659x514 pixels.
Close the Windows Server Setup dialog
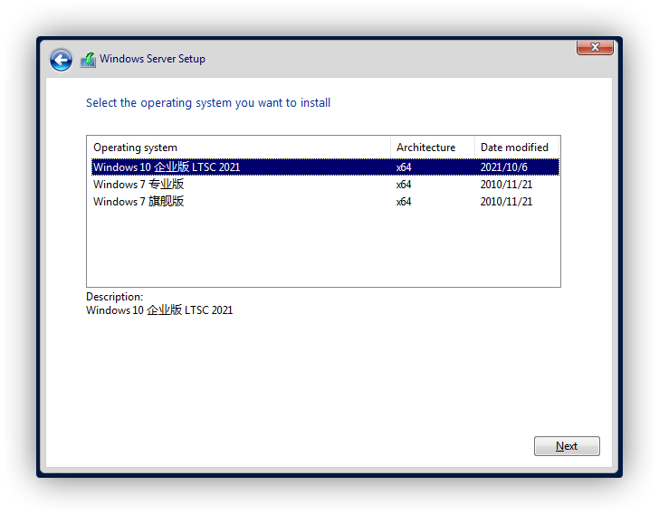click(595, 47)
